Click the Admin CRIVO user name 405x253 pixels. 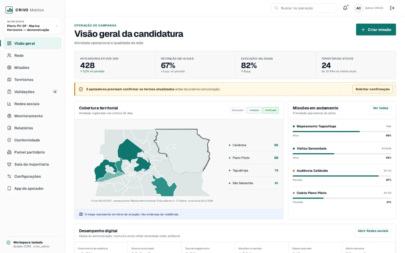tap(374, 8)
